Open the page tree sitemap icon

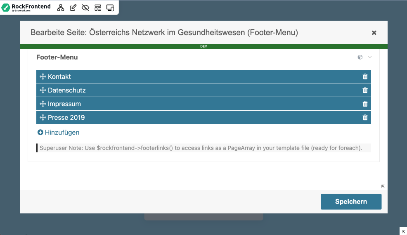pos(61,7)
